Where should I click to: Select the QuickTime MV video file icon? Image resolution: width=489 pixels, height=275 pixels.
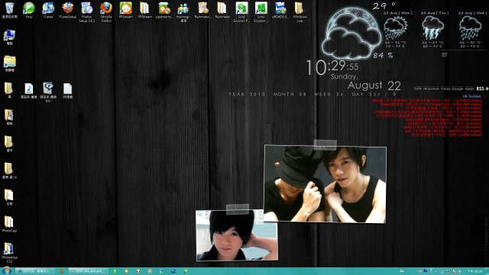[x=48, y=92]
